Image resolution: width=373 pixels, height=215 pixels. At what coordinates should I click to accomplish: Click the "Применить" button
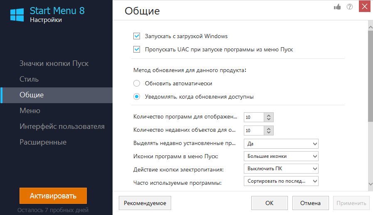coord(351,203)
